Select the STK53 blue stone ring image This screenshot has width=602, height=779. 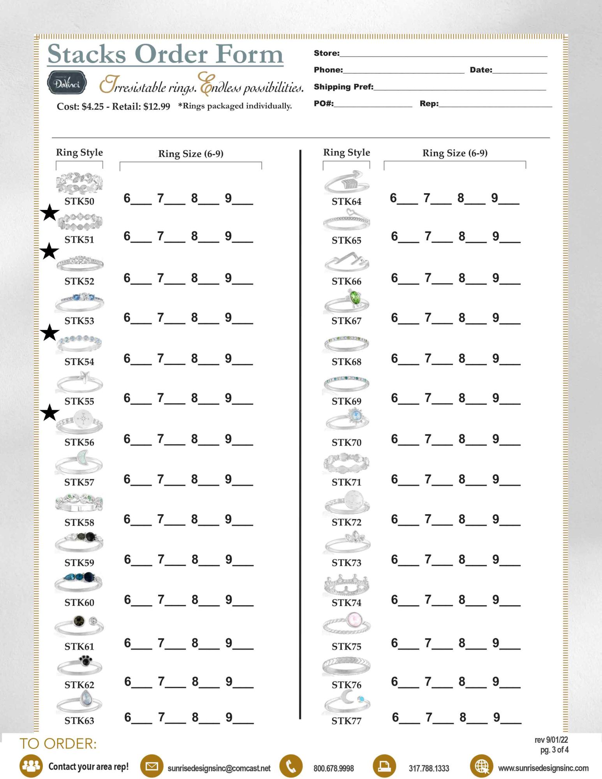coord(79,303)
